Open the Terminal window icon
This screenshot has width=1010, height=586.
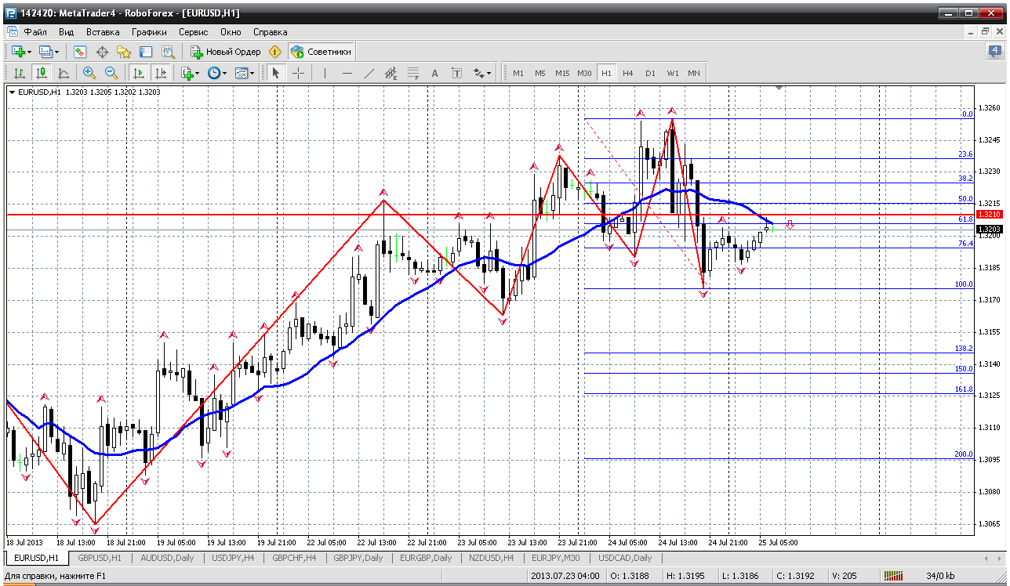146,52
